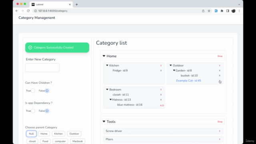Open the blue browser extension icon
Image resolution: width=256 pixels, height=144 pixels.
(216, 11)
